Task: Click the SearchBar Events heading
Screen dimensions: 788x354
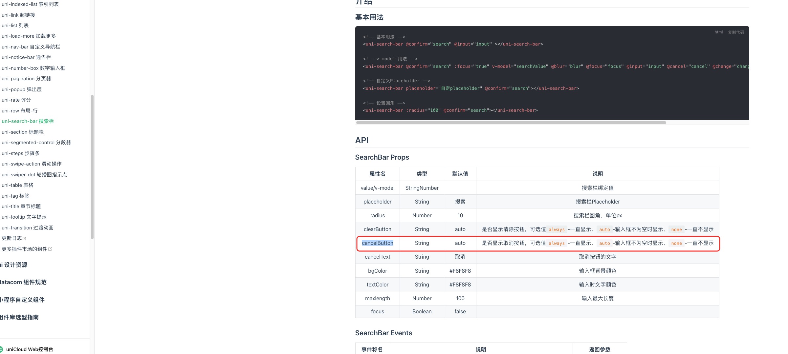Action: click(383, 333)
